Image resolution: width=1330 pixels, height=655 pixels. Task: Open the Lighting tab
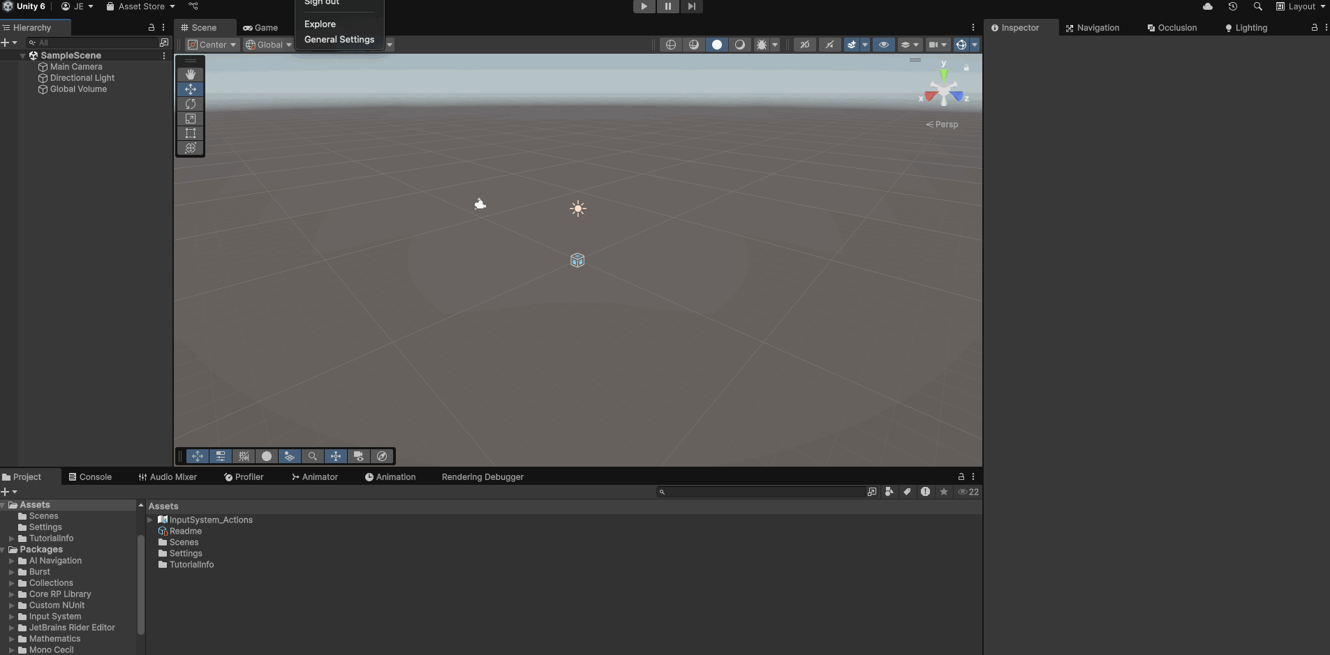tap(1246, 28)
